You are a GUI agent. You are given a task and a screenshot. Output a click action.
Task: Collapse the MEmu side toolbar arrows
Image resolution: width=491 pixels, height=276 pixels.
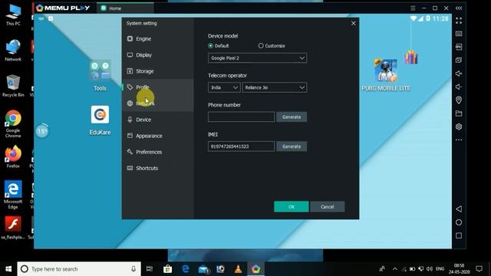(459, 8)
